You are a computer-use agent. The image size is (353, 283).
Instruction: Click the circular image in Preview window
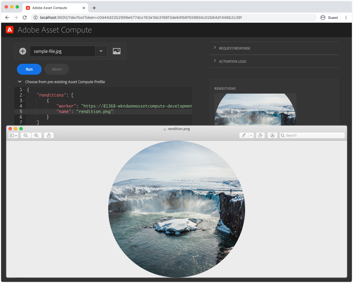tap(177, 209)
